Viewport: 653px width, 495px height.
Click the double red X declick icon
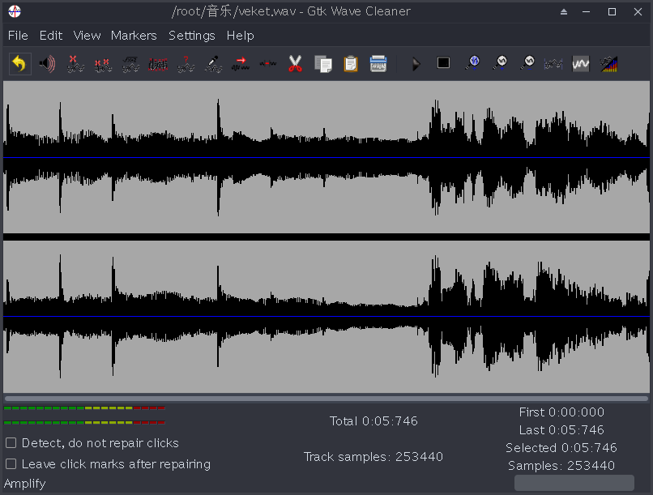[x=102, y=64]
